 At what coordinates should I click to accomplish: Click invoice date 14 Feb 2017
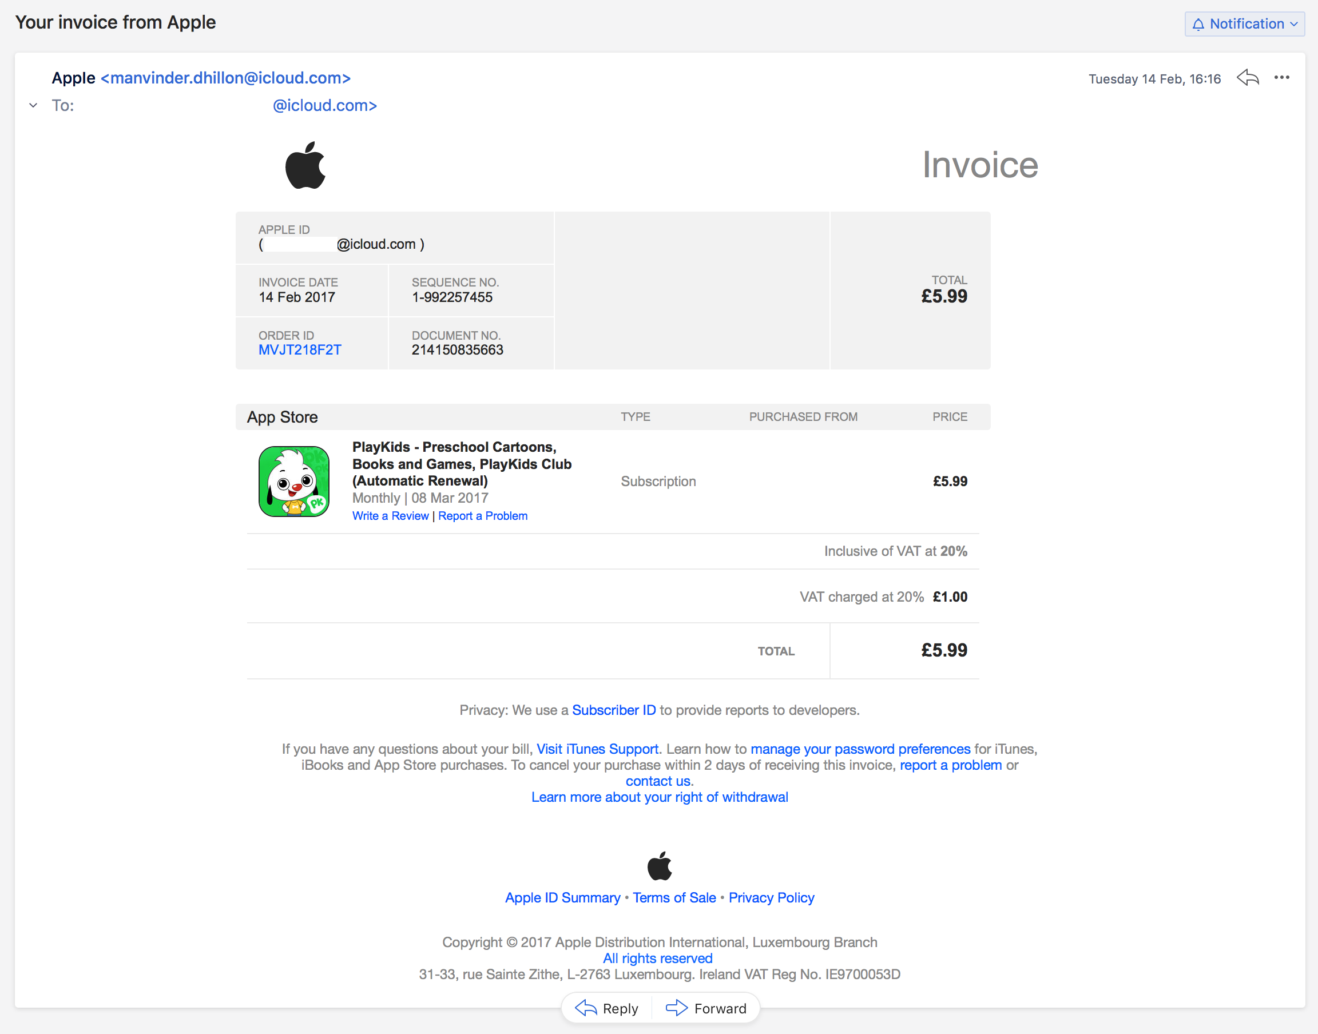pyautogui.click(x=297, y=297)
